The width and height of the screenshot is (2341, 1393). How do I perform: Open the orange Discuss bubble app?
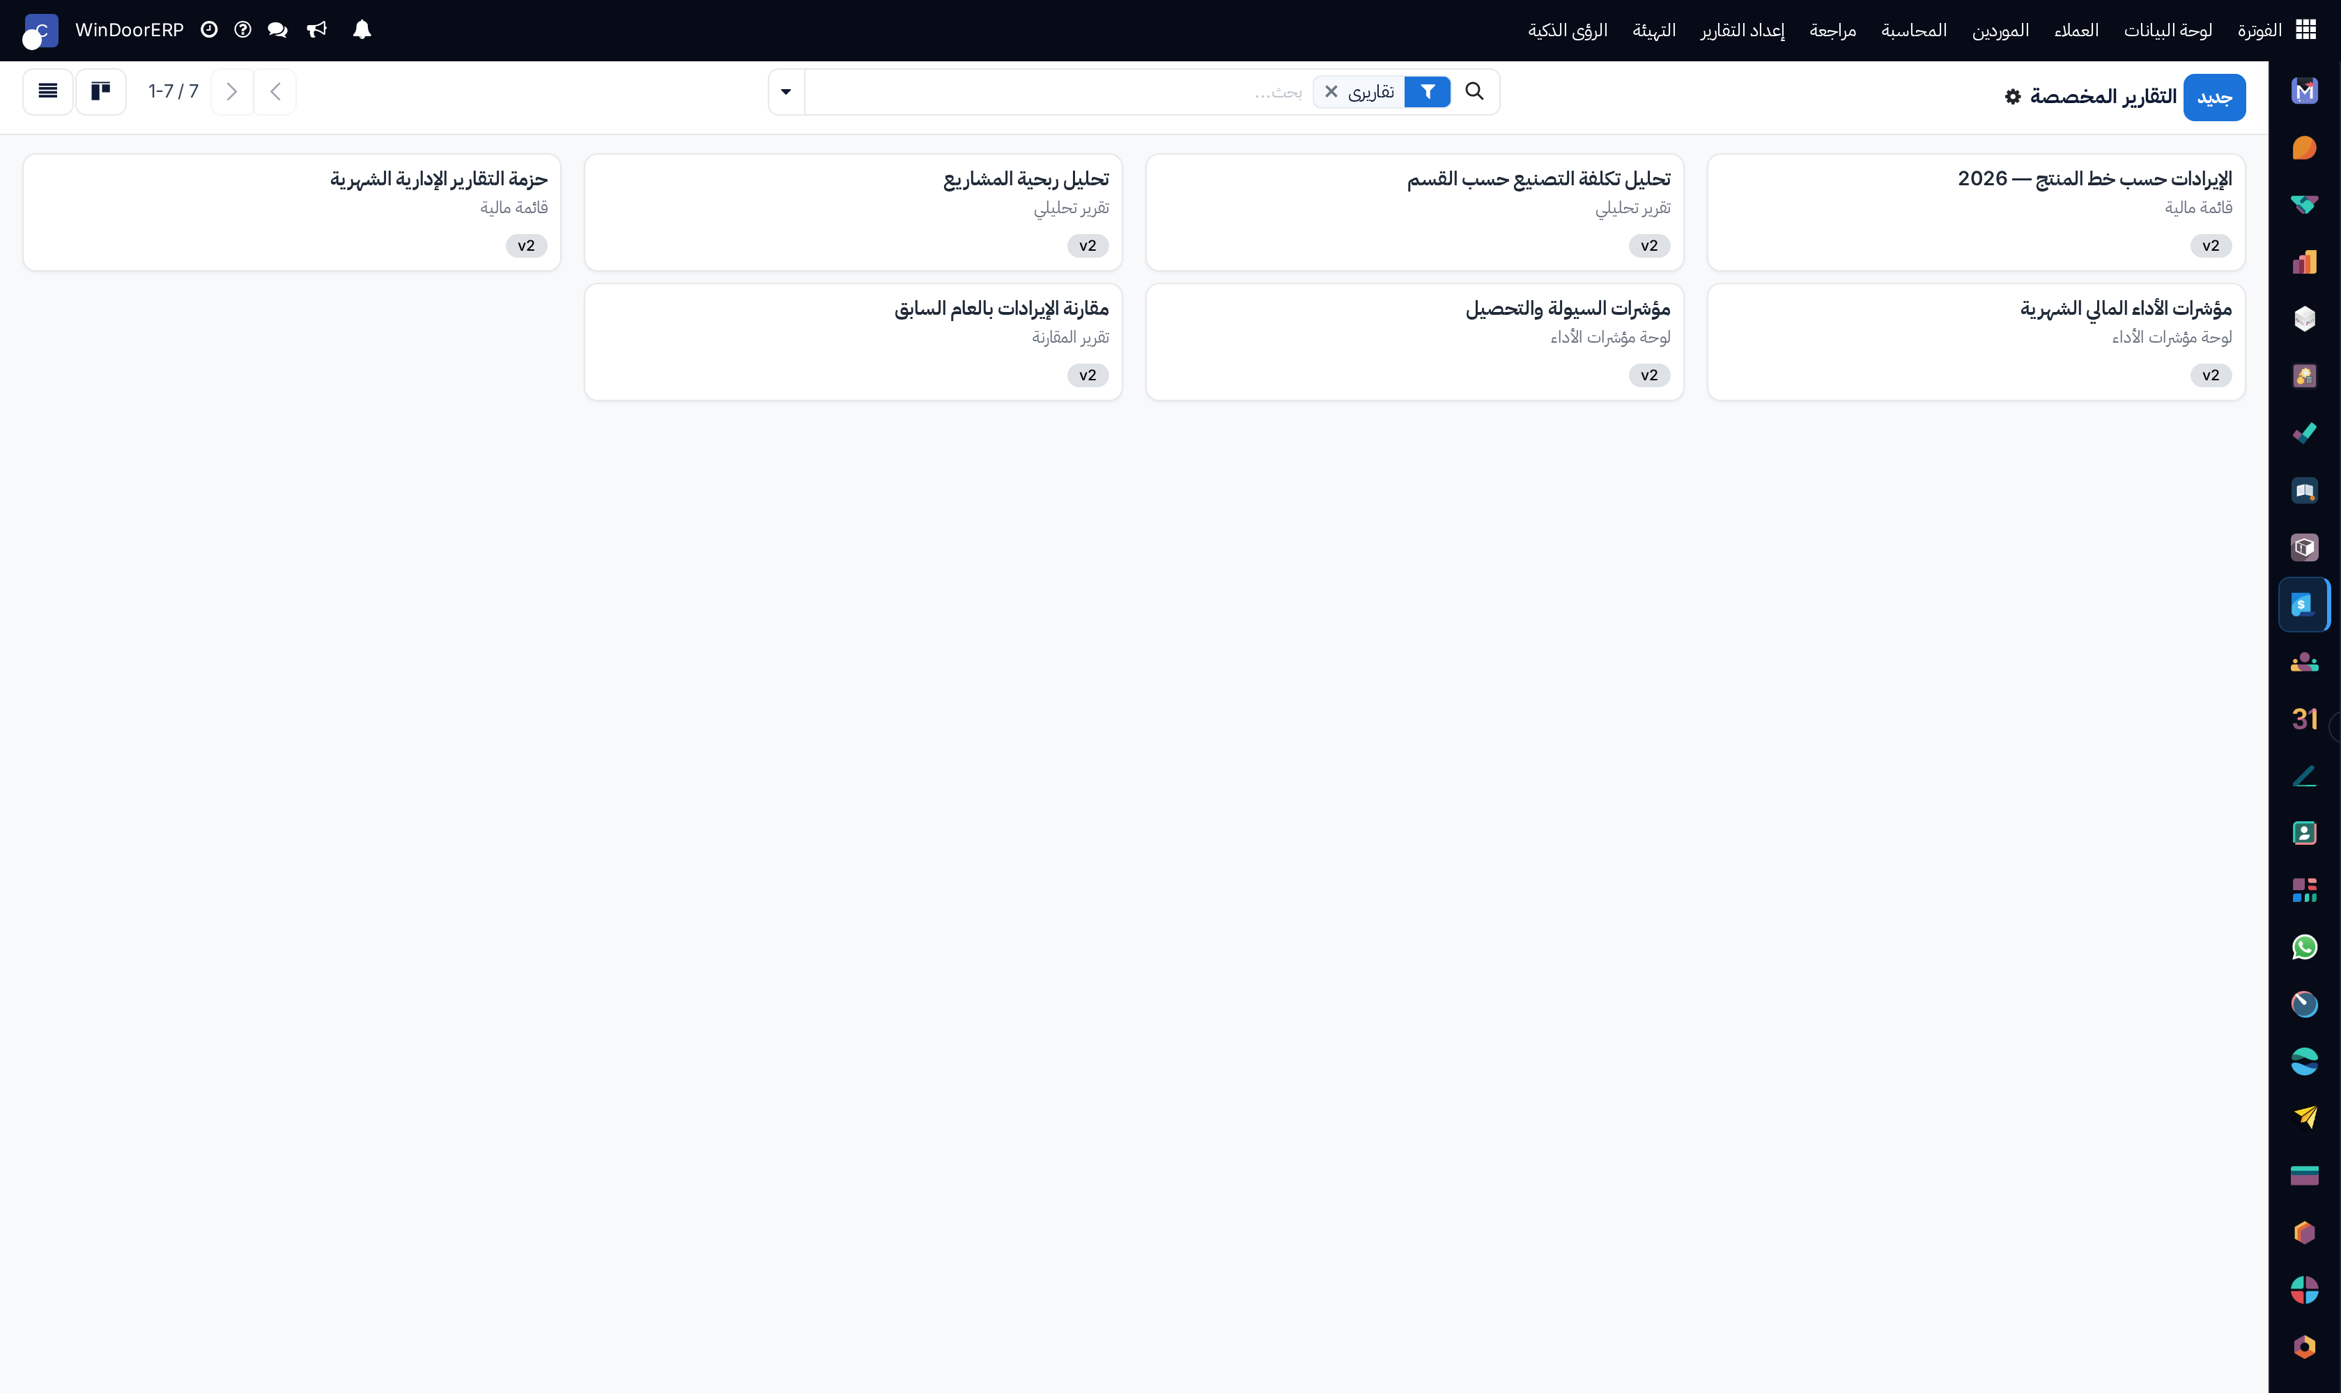coord(2304,148)
